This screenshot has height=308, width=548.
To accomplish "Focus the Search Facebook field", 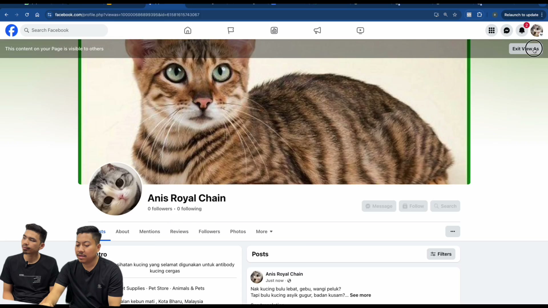I will (64, 30).
